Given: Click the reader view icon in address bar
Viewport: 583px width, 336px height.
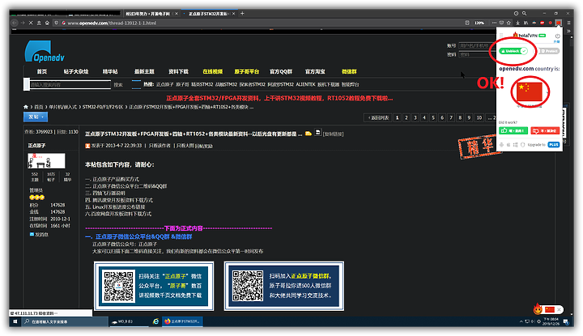Looking at the screenshot, I should coord(467,23).
